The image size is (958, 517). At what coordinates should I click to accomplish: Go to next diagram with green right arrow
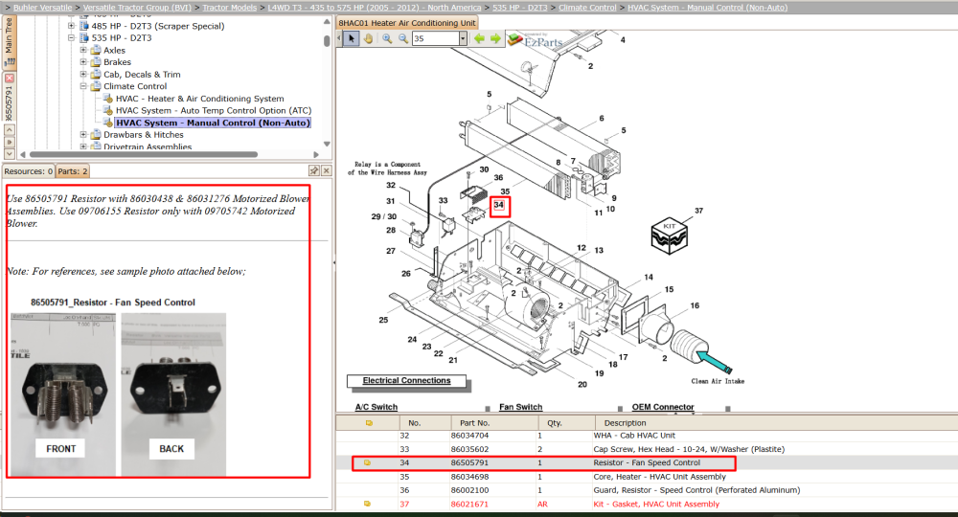pyautogui.click(x=495, y=38)
